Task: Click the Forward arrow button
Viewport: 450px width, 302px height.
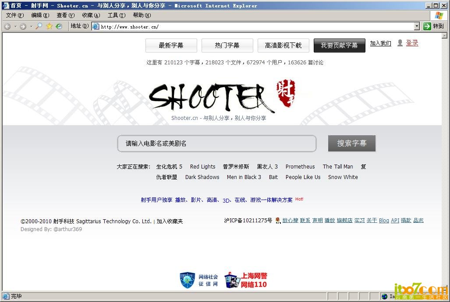Action: point(23,26)
